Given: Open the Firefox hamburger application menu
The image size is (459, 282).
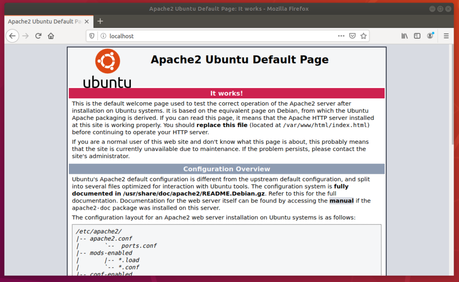Looking at the screenshot, I should tap(446, 36).
